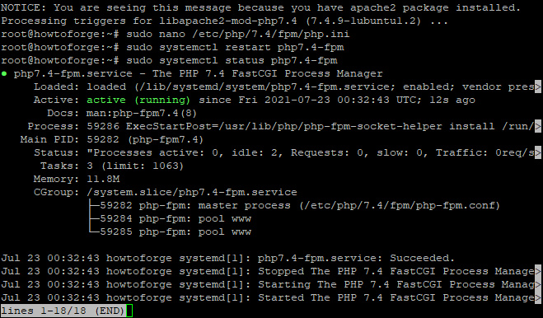The height and width of the screenshot is (318, 543).
Task: Click the green terminal cursor block
Action: pos(129,311)
